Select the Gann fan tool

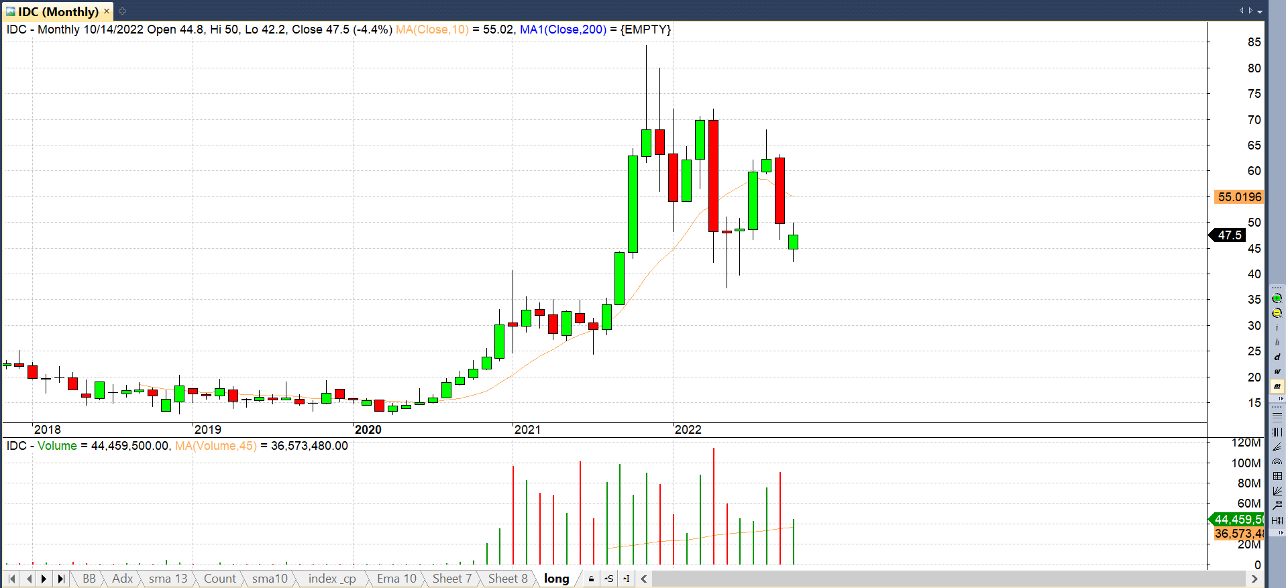point(1277,491)
